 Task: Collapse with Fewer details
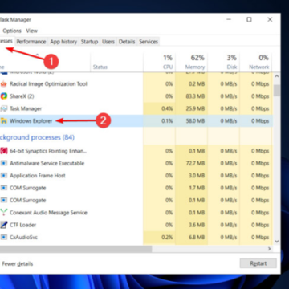point(18,264)
